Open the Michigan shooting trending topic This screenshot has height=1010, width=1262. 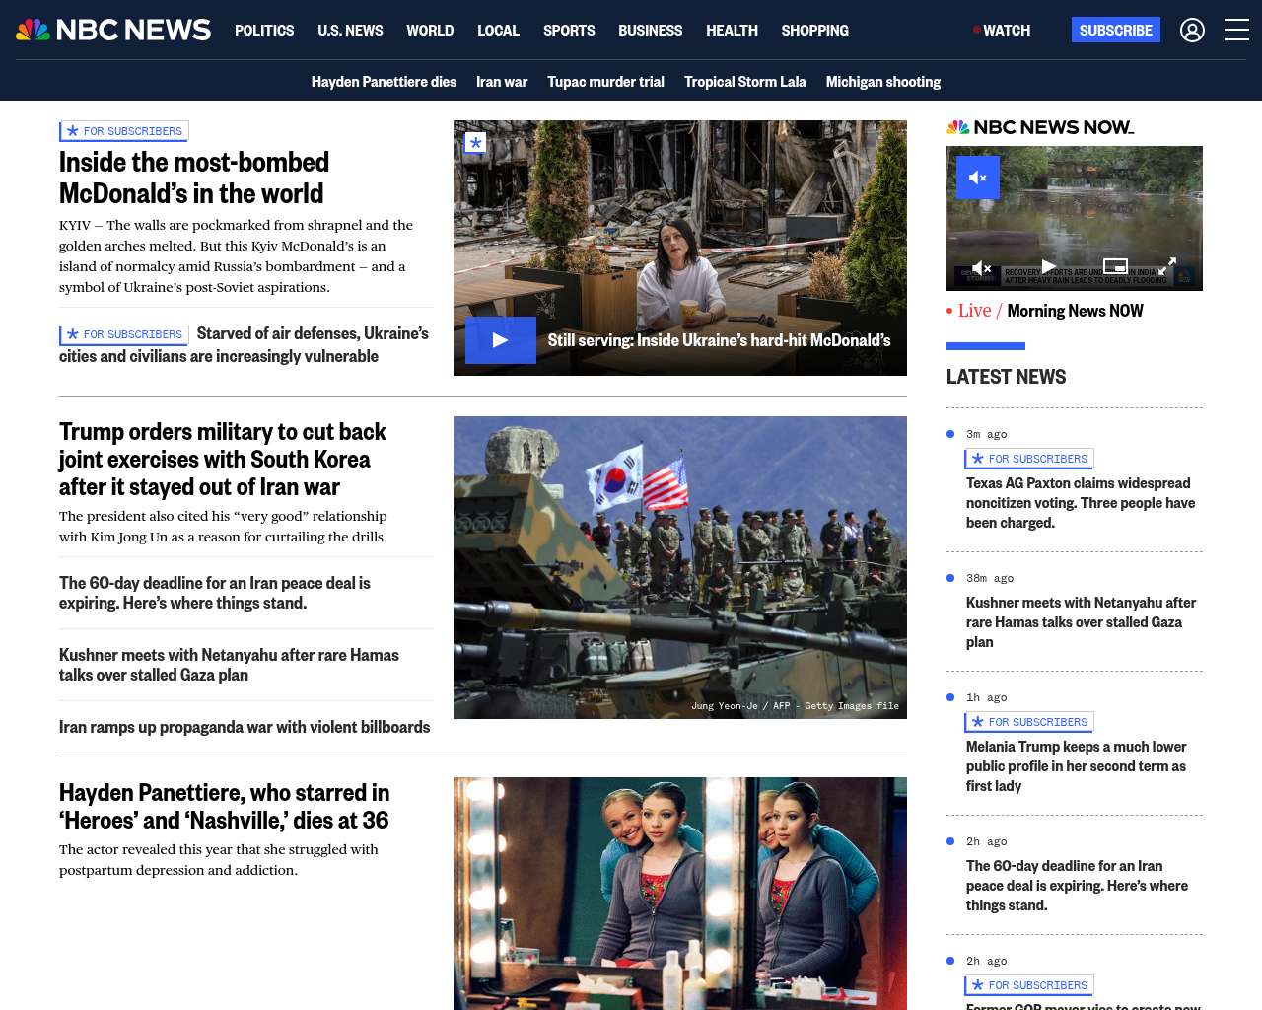[883, 82]
